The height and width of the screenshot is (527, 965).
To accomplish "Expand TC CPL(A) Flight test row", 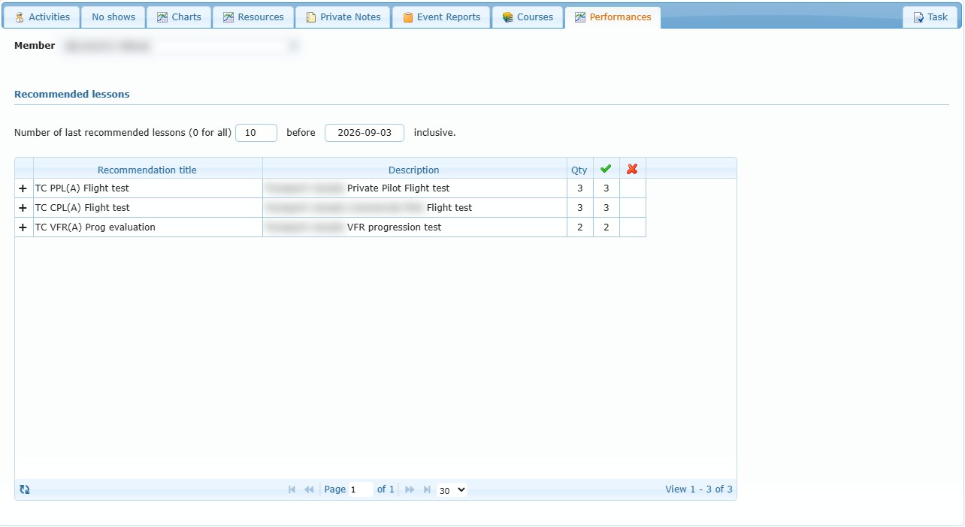I will [x=23, y=208].
